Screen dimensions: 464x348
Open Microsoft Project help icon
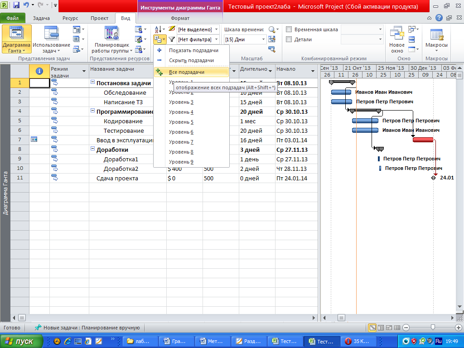tap(439, 18)
